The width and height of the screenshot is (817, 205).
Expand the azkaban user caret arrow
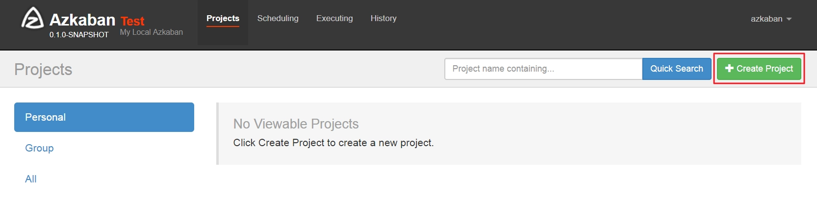789,19
